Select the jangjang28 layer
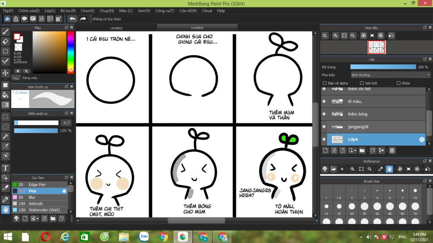The height and width of the screenshot is (243, 433). tap(374, 127)
